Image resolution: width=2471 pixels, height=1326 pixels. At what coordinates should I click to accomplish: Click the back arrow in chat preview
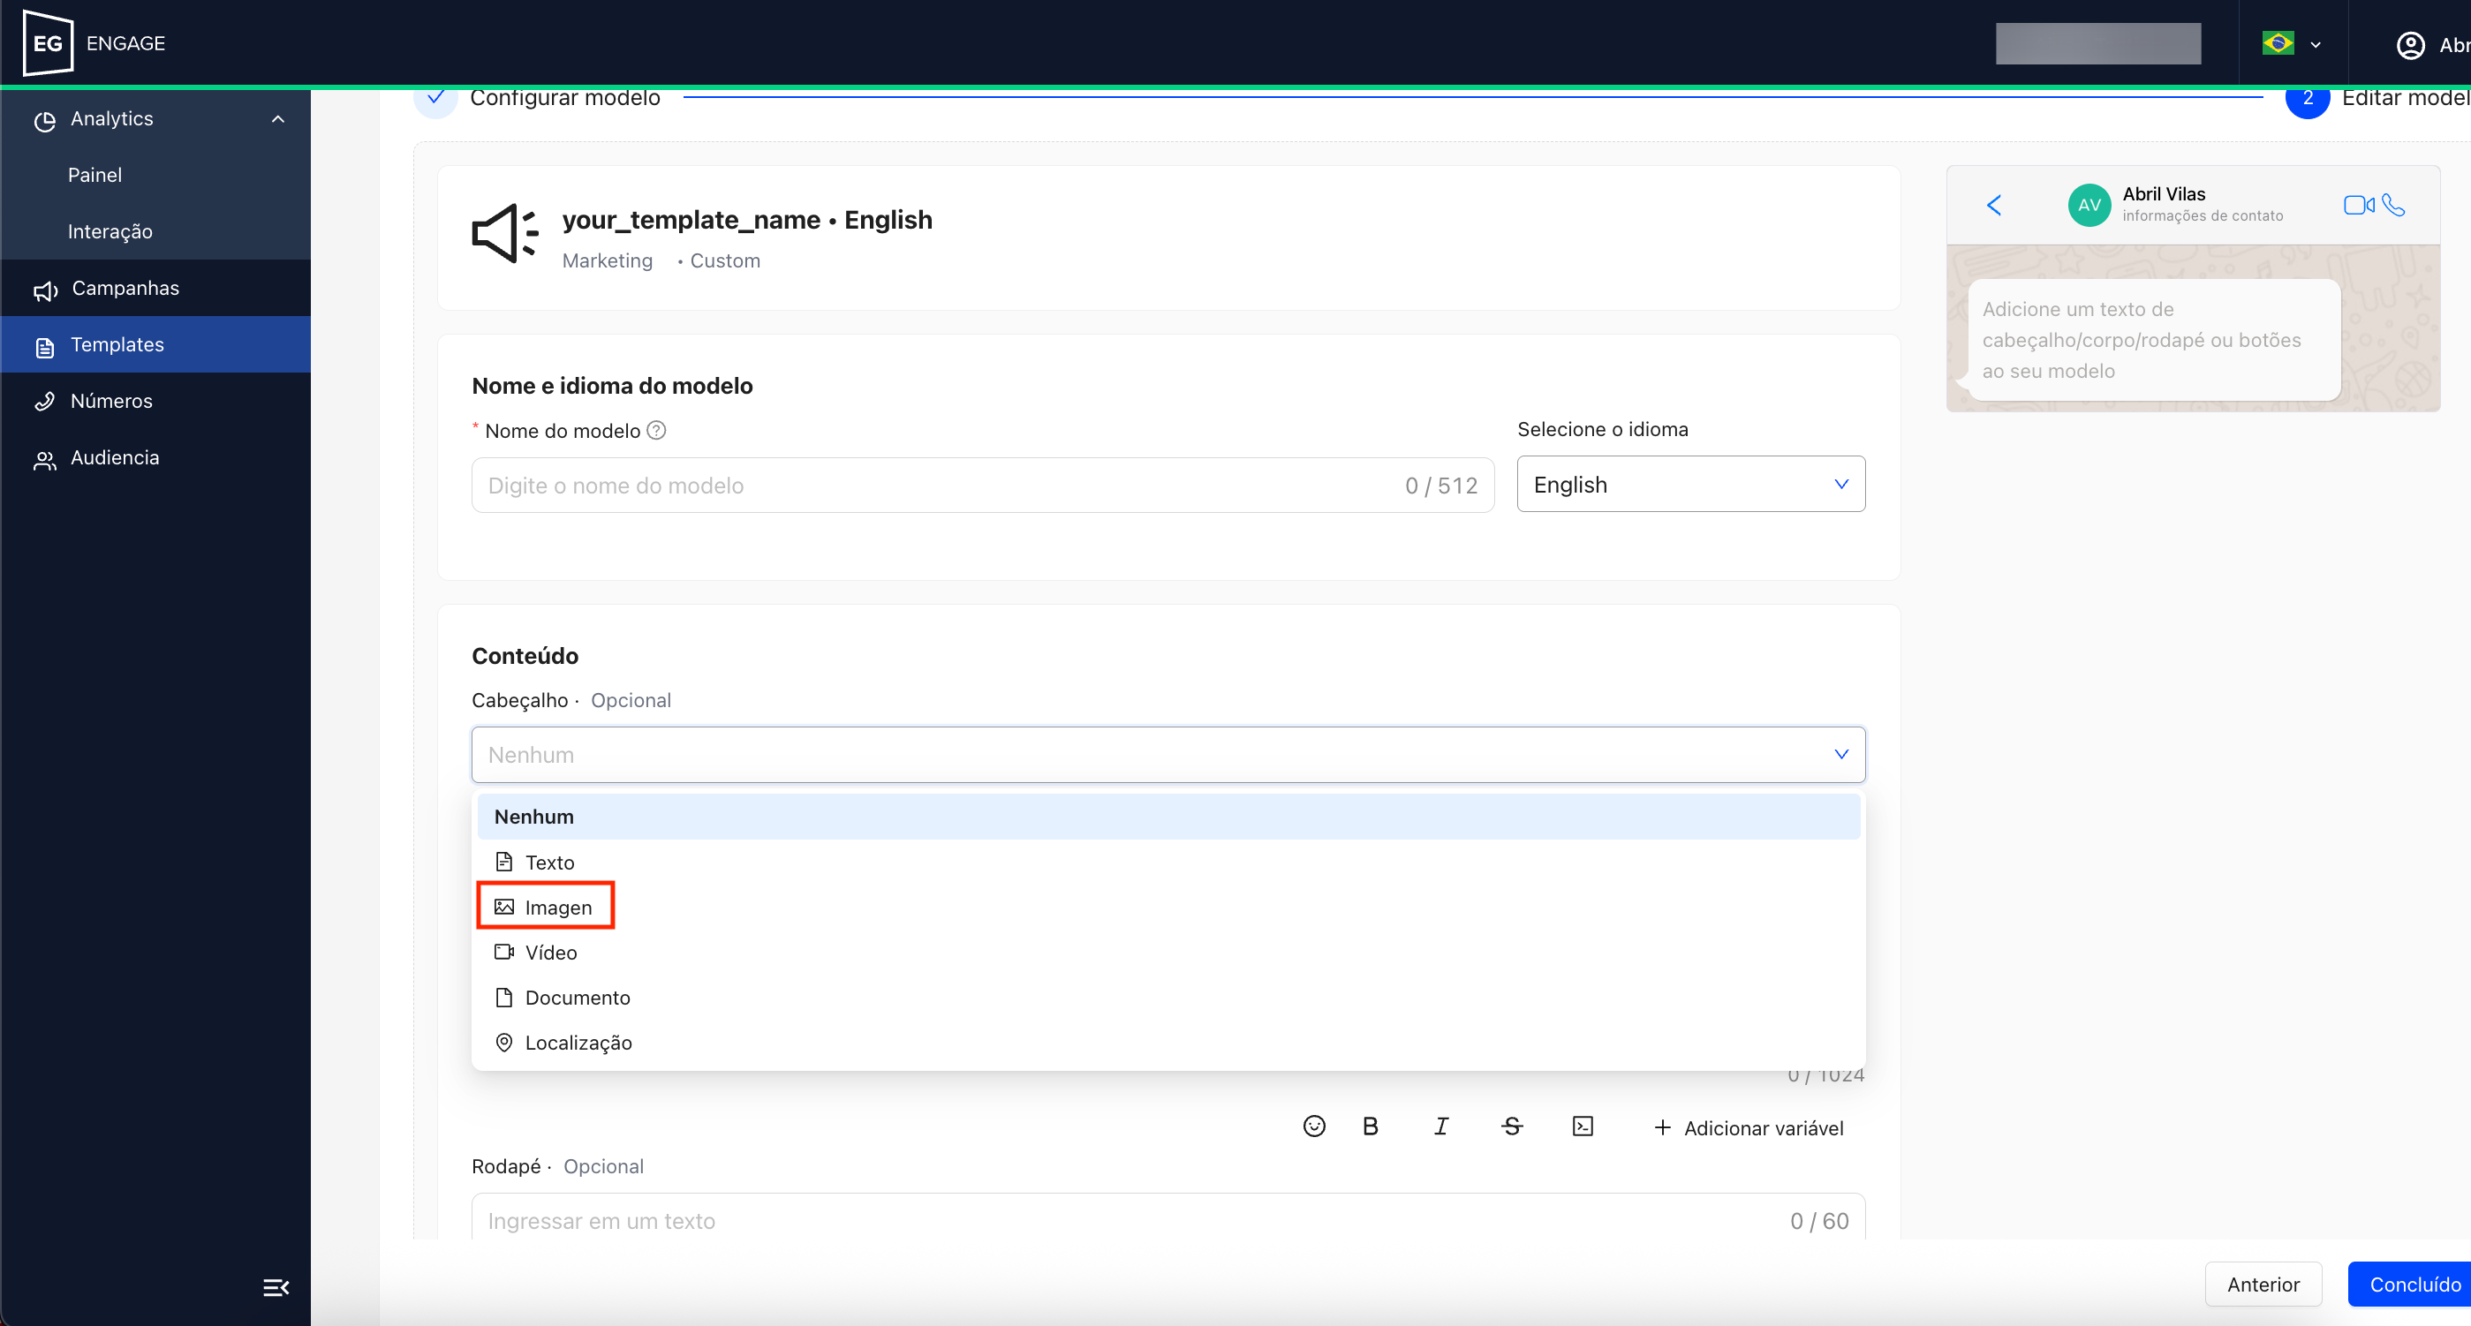pyautogui.click(x=1994, y=205)
